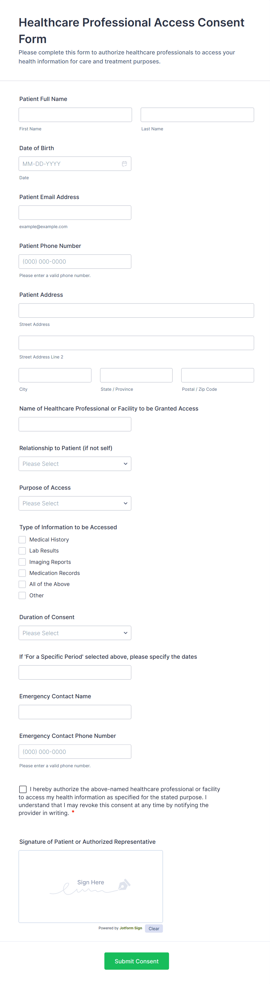Enable the Imaging Reports checkbox
Screen dimensions: 270x984
click(x=23, y=562)
